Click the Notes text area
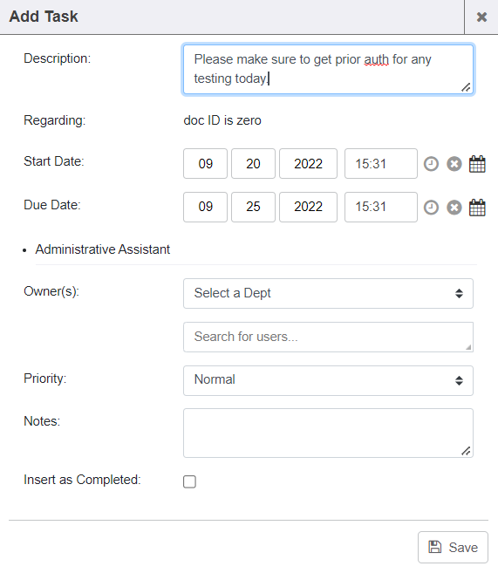Image resolution: width=498 pixels, height=573 pixels. pos(328,433)
